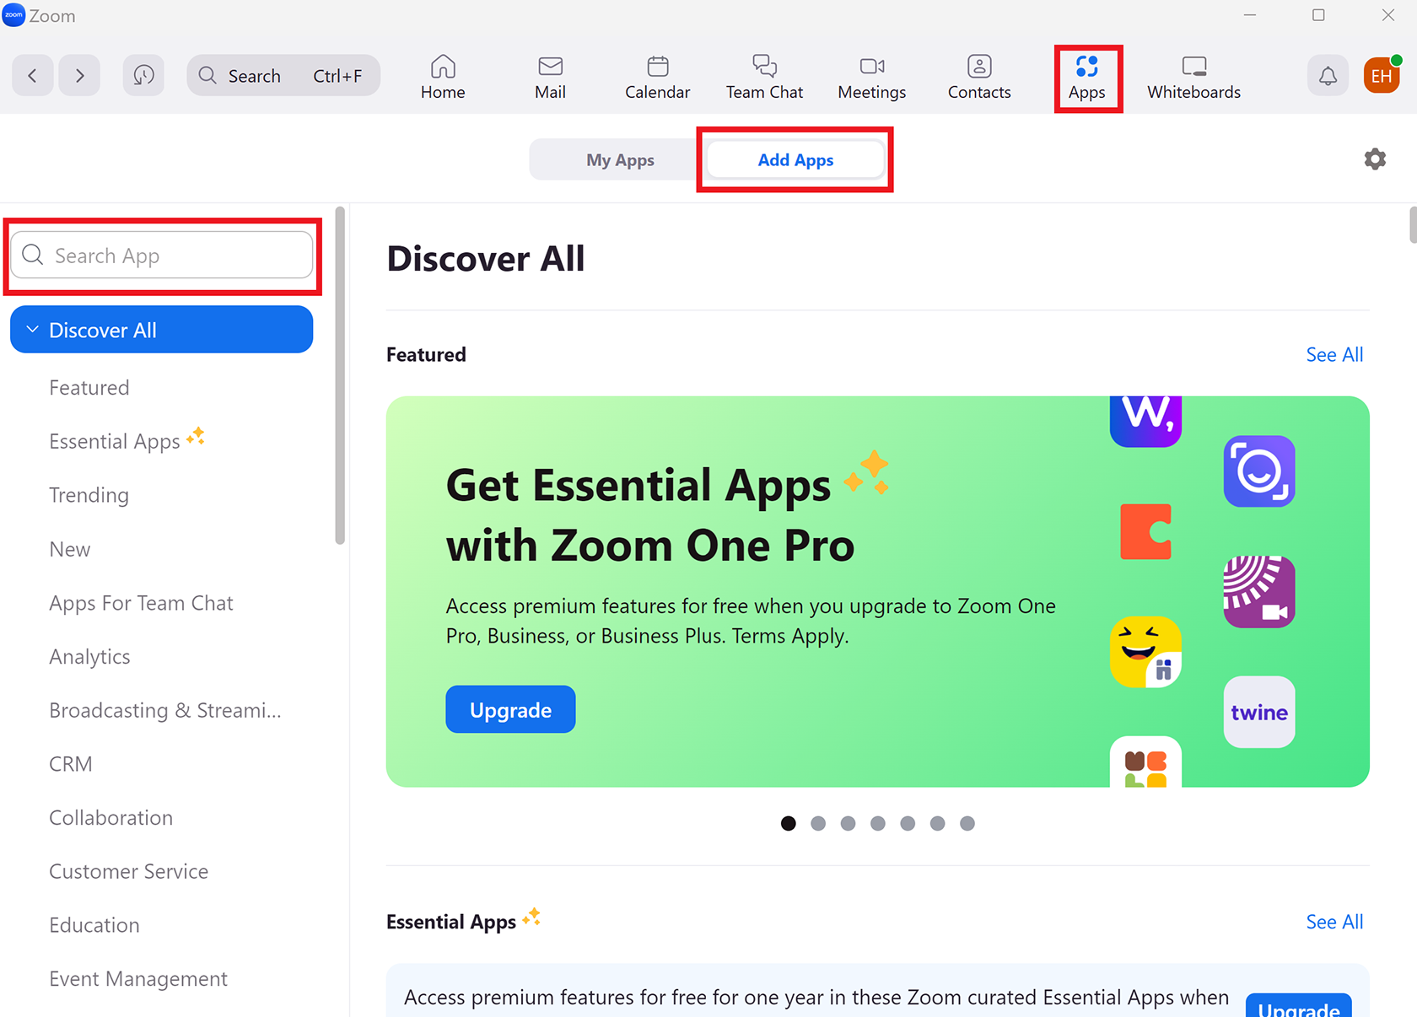The height and width of the screenshot is (1017, 1417).
Task: Open the Contacts tab
Action: click(x=979, y=78)
